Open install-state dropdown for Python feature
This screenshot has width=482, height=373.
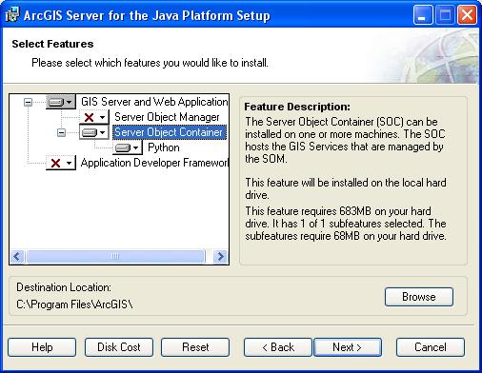[x=128, y=147]
